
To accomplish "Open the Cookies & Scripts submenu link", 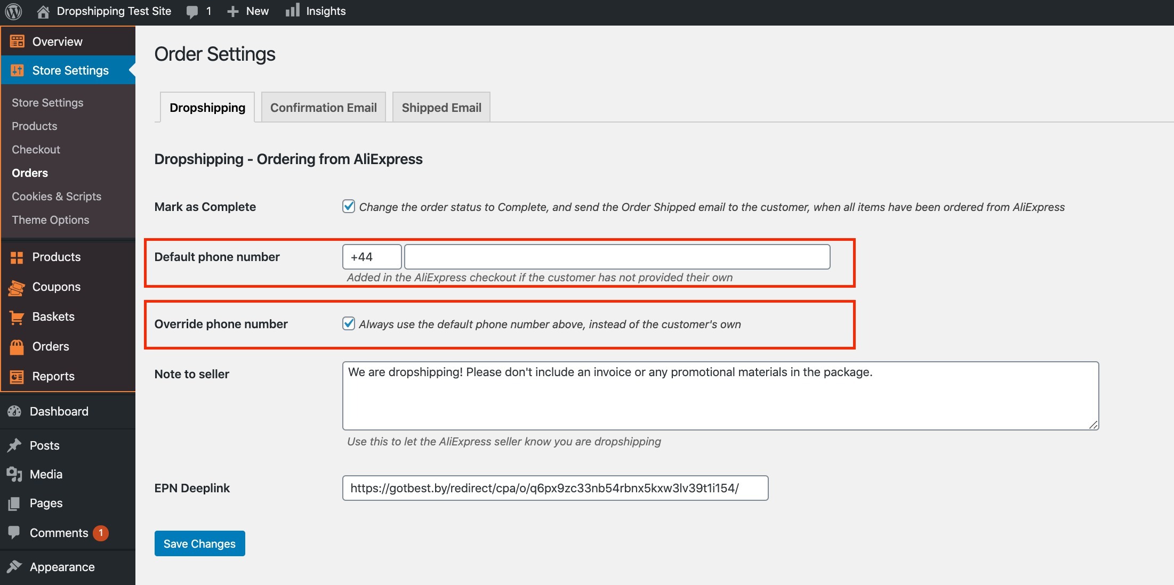I will (x=57, y=196).
